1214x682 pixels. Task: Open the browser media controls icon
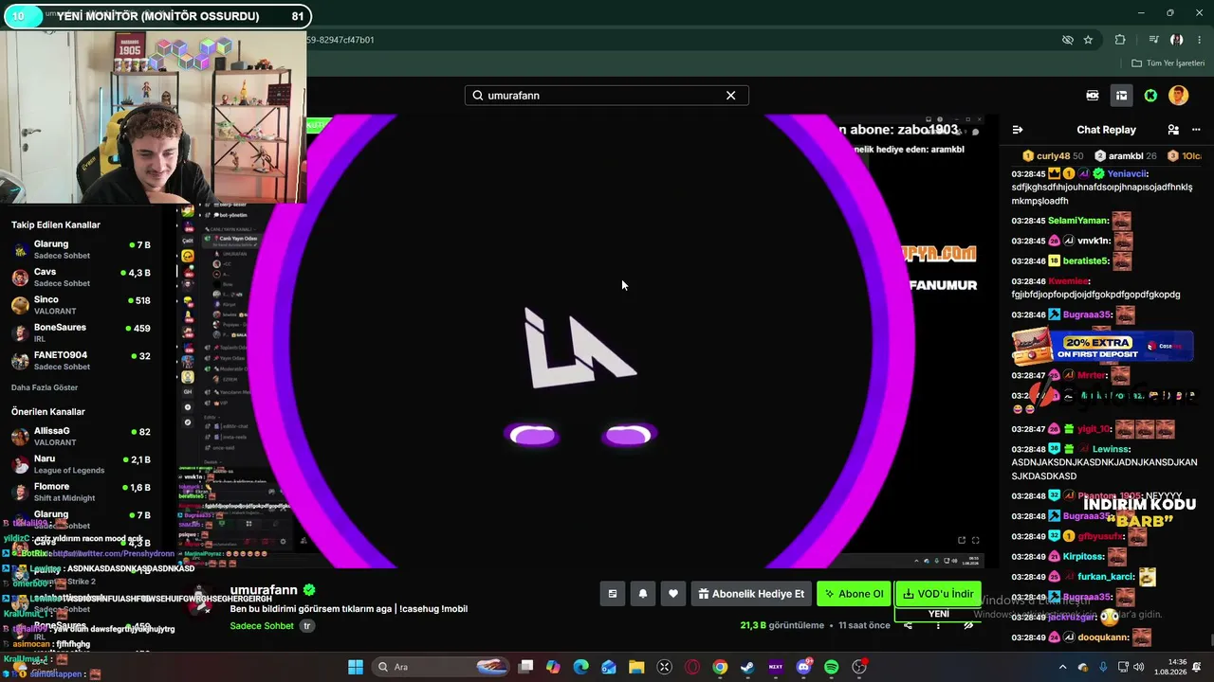click(1153, 40)
